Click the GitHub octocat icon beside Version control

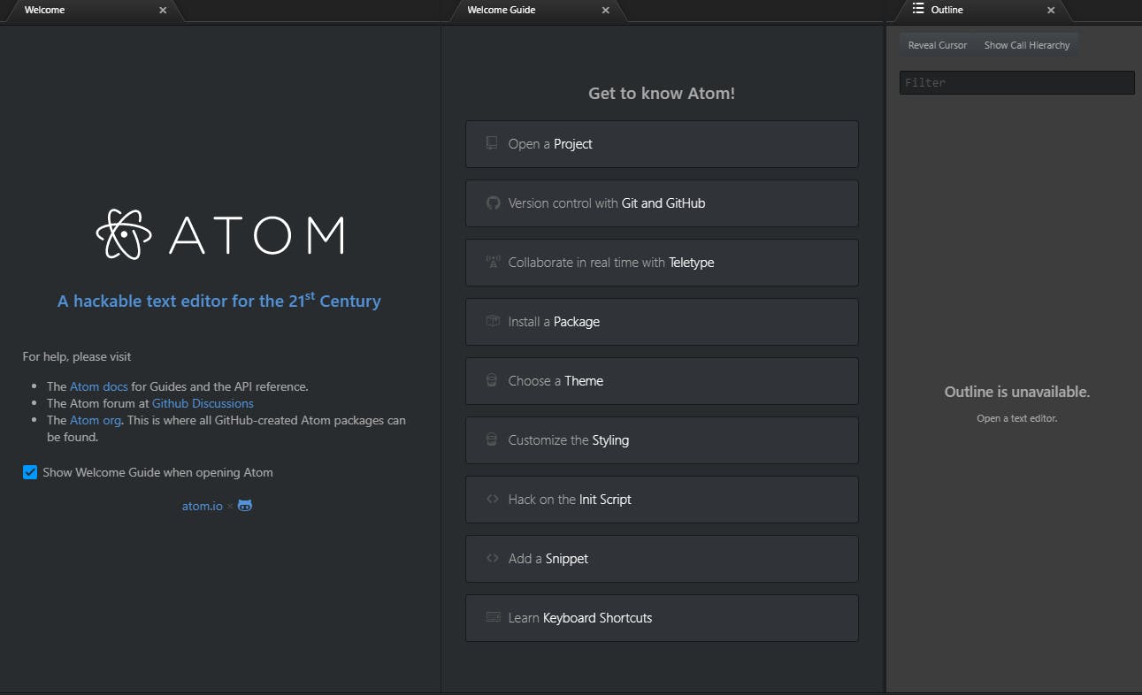[493, 202]
